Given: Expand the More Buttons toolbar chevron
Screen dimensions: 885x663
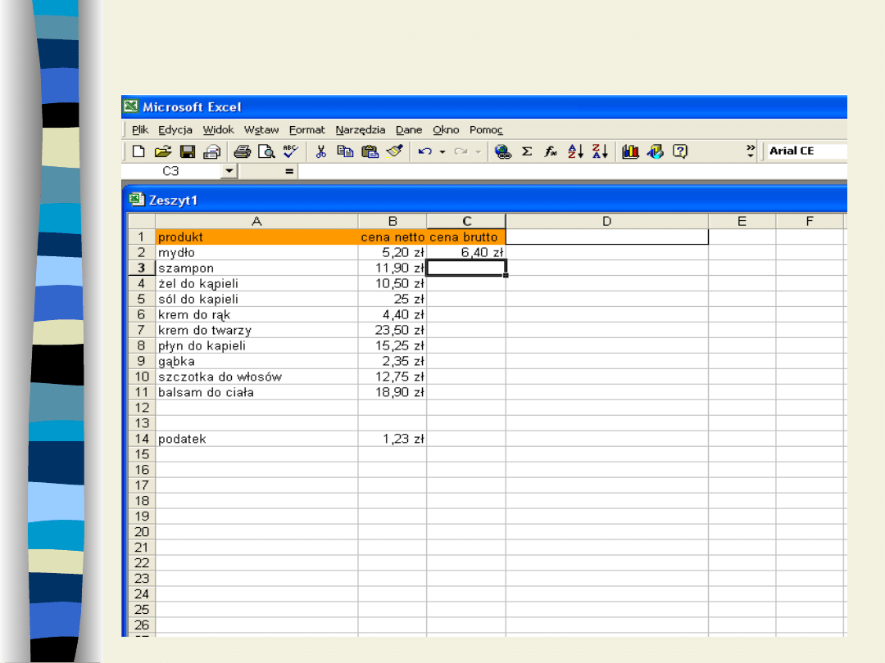Looking at the screenshot, I should pos(751,151).
